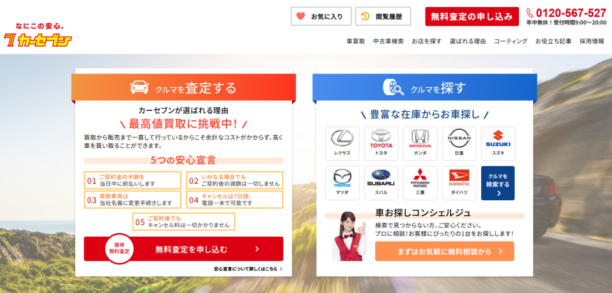612x293 pixels.
Task: Click the concierge woman image
Action: click(x=349, y=236)
